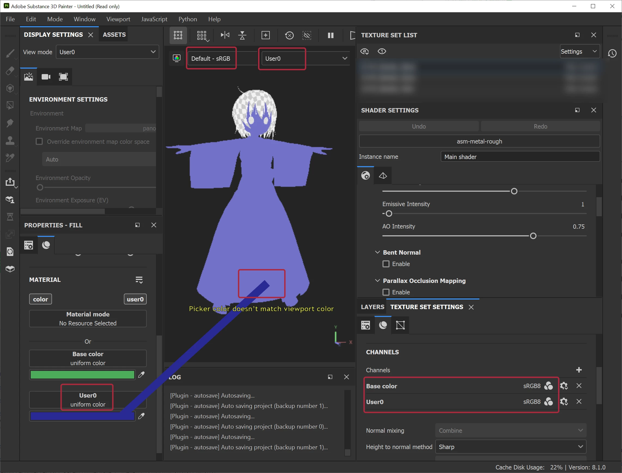
Task: Click the green Base color swatch
Action: [x=82, y=375]
